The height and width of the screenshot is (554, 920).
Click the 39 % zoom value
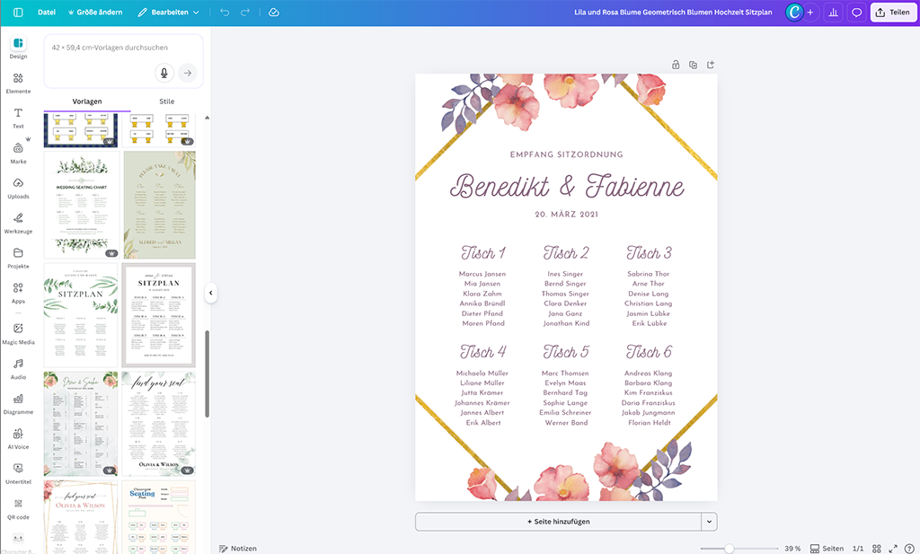[792, 548]
